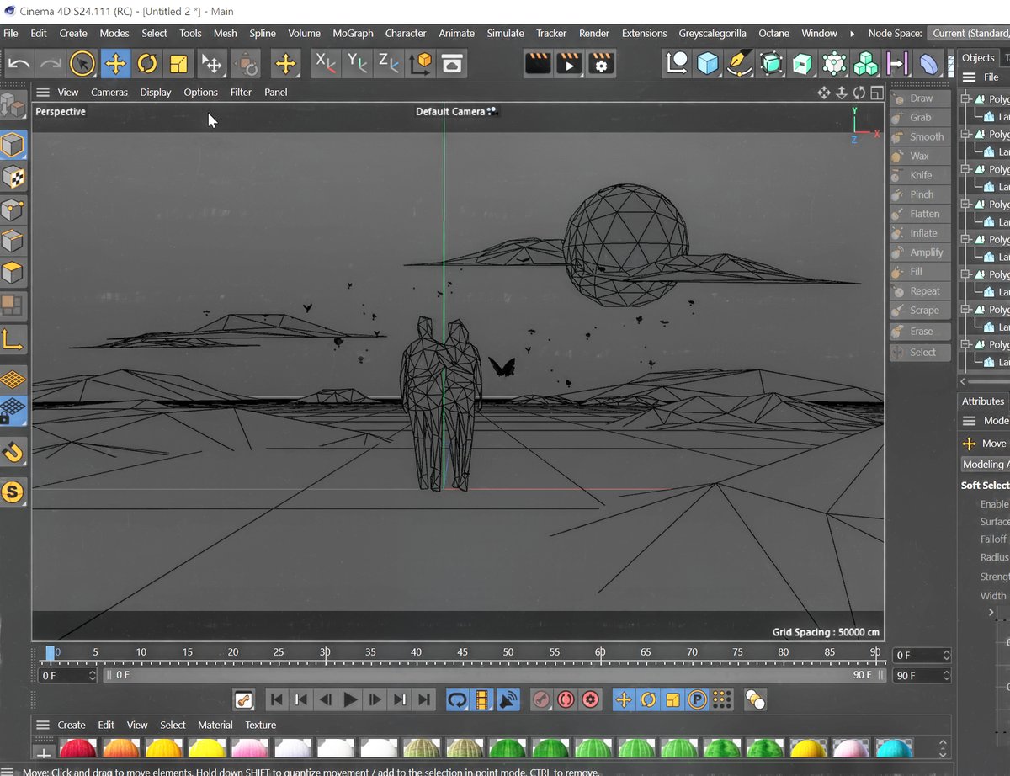
Task: Open Edit Render Settings gear clapperboard
Action: pos(601,64)
